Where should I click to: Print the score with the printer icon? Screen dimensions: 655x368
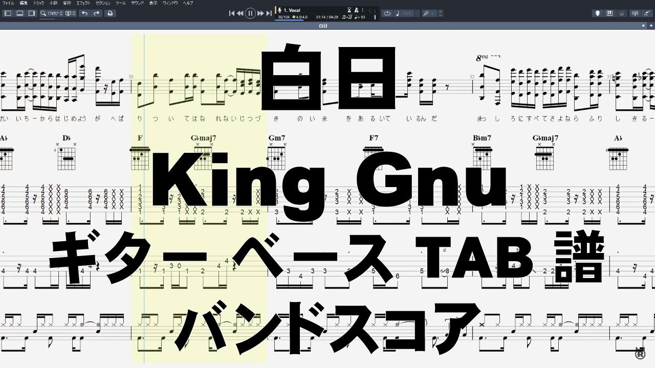110,13
